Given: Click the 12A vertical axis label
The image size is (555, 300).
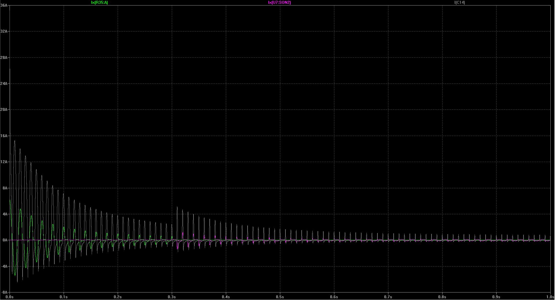Looking at the screenshot, I should click(x=4, y=162).
